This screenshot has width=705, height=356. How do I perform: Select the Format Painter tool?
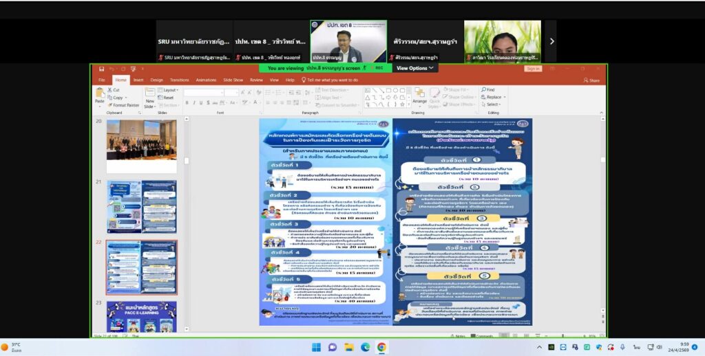tap(127, 105)
